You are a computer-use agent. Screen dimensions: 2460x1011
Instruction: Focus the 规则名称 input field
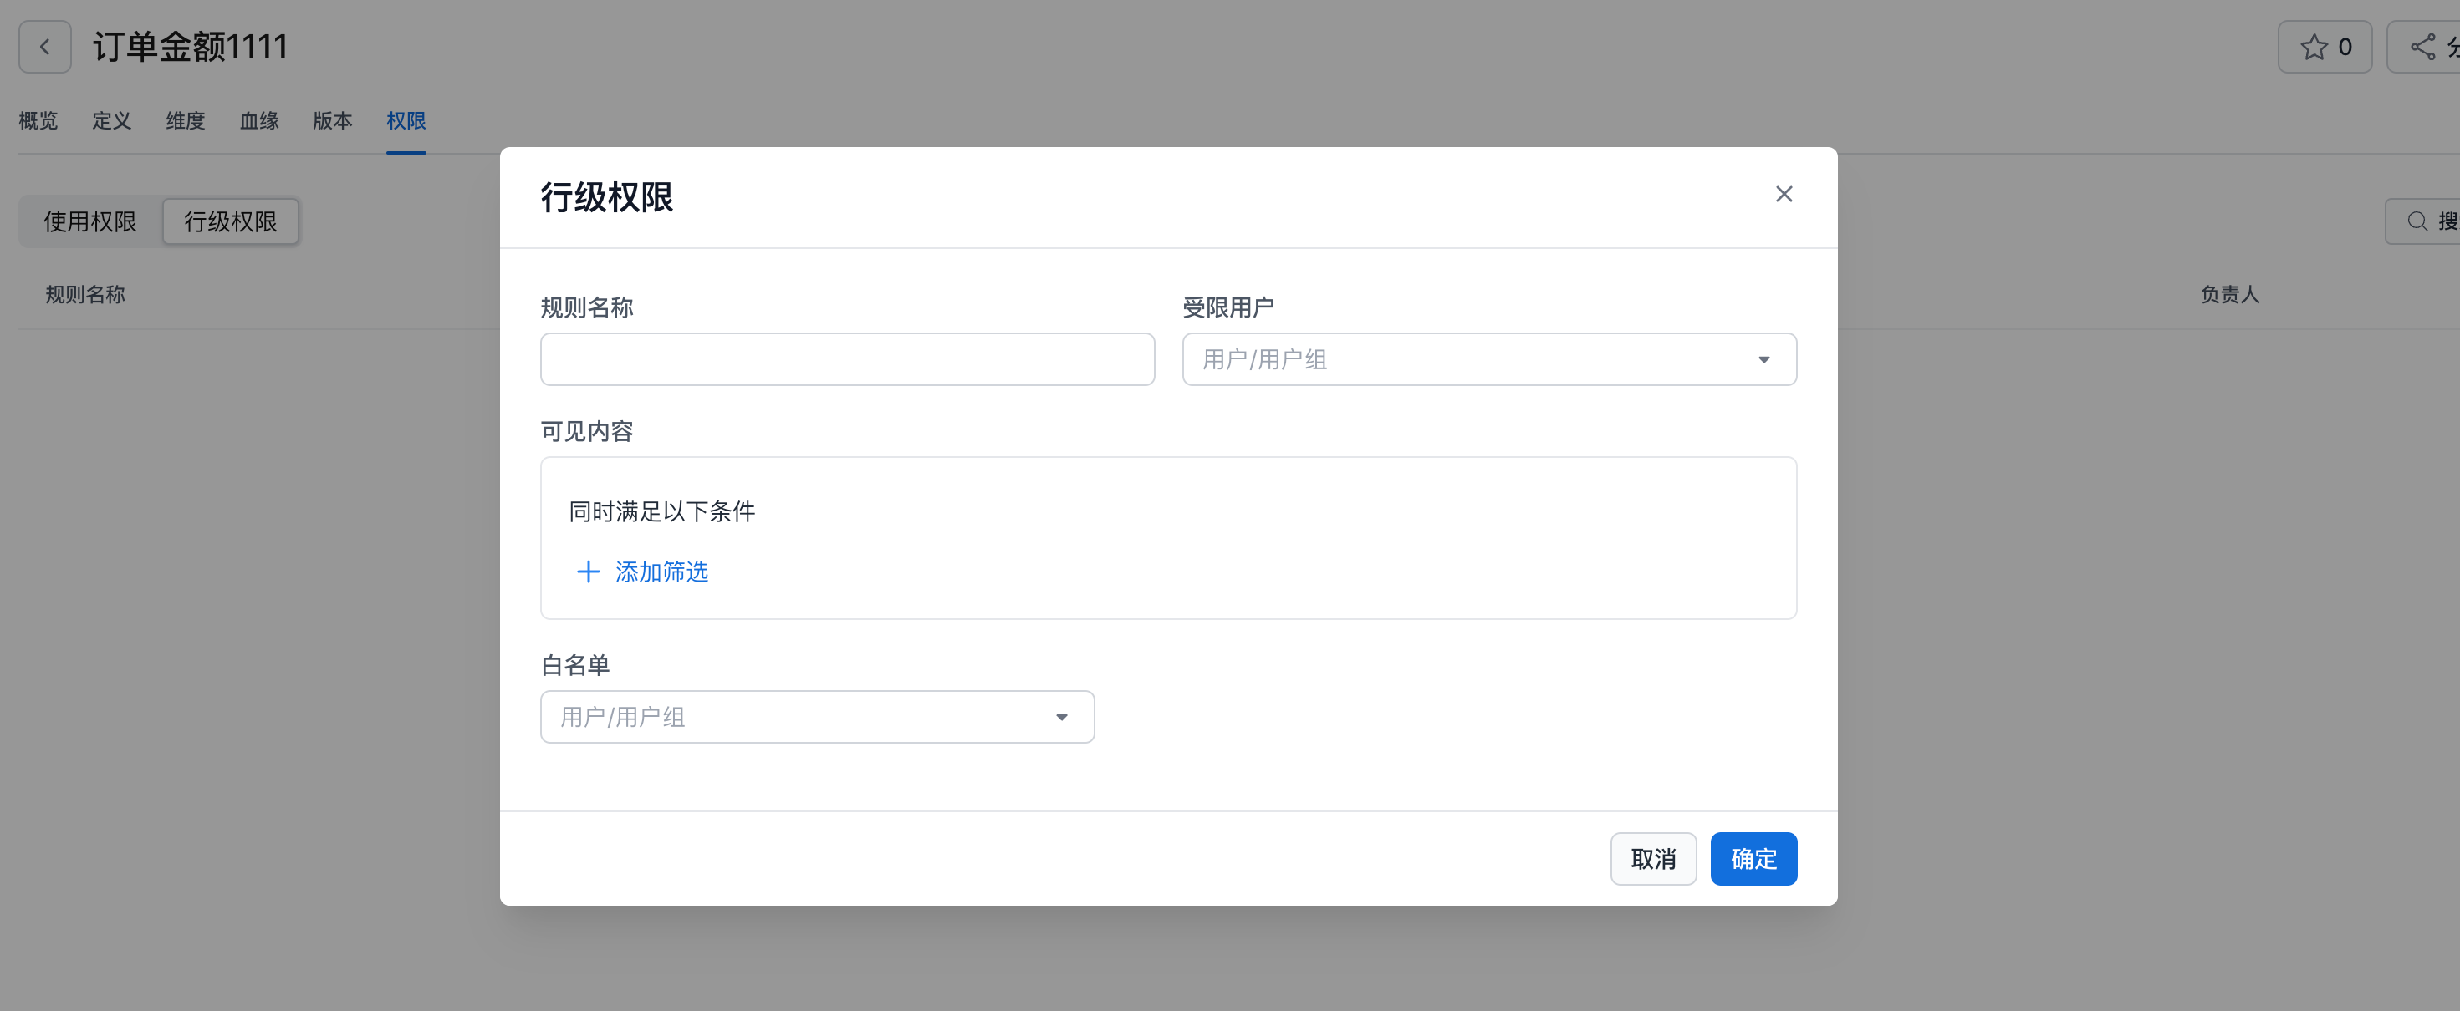[847, 360]
